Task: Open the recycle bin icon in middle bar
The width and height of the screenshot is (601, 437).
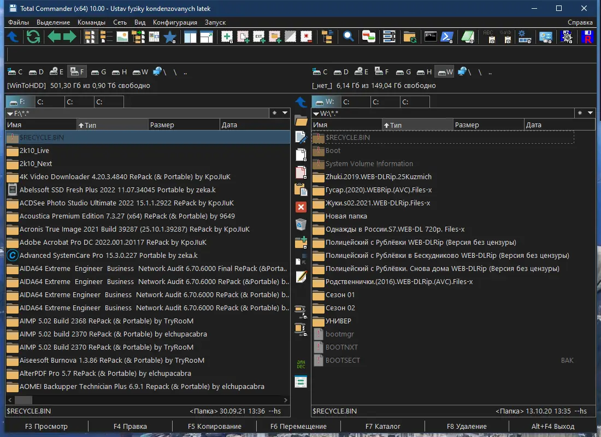Action: [300, 225]
